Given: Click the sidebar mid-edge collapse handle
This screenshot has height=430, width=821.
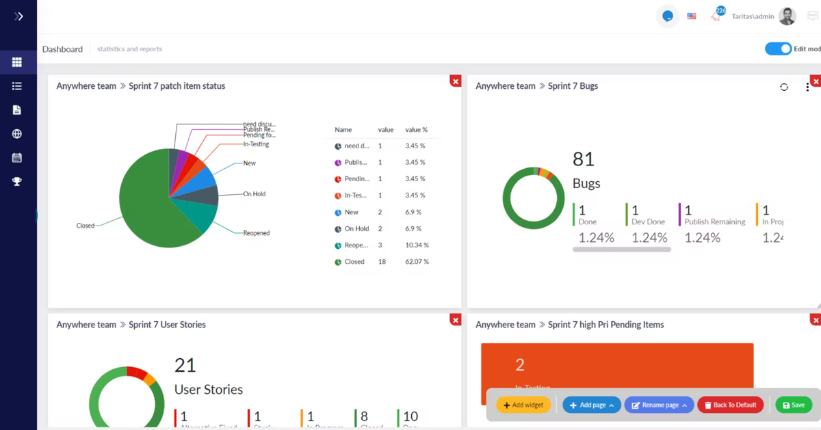Looking at the screenshot, I should coord(37,215).
